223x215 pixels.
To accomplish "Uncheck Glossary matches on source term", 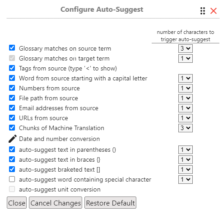I will pos(12,48).
